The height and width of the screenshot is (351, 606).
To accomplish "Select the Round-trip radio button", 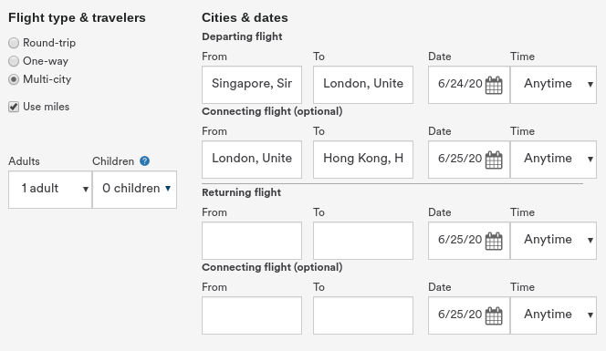I will (14, 43).
